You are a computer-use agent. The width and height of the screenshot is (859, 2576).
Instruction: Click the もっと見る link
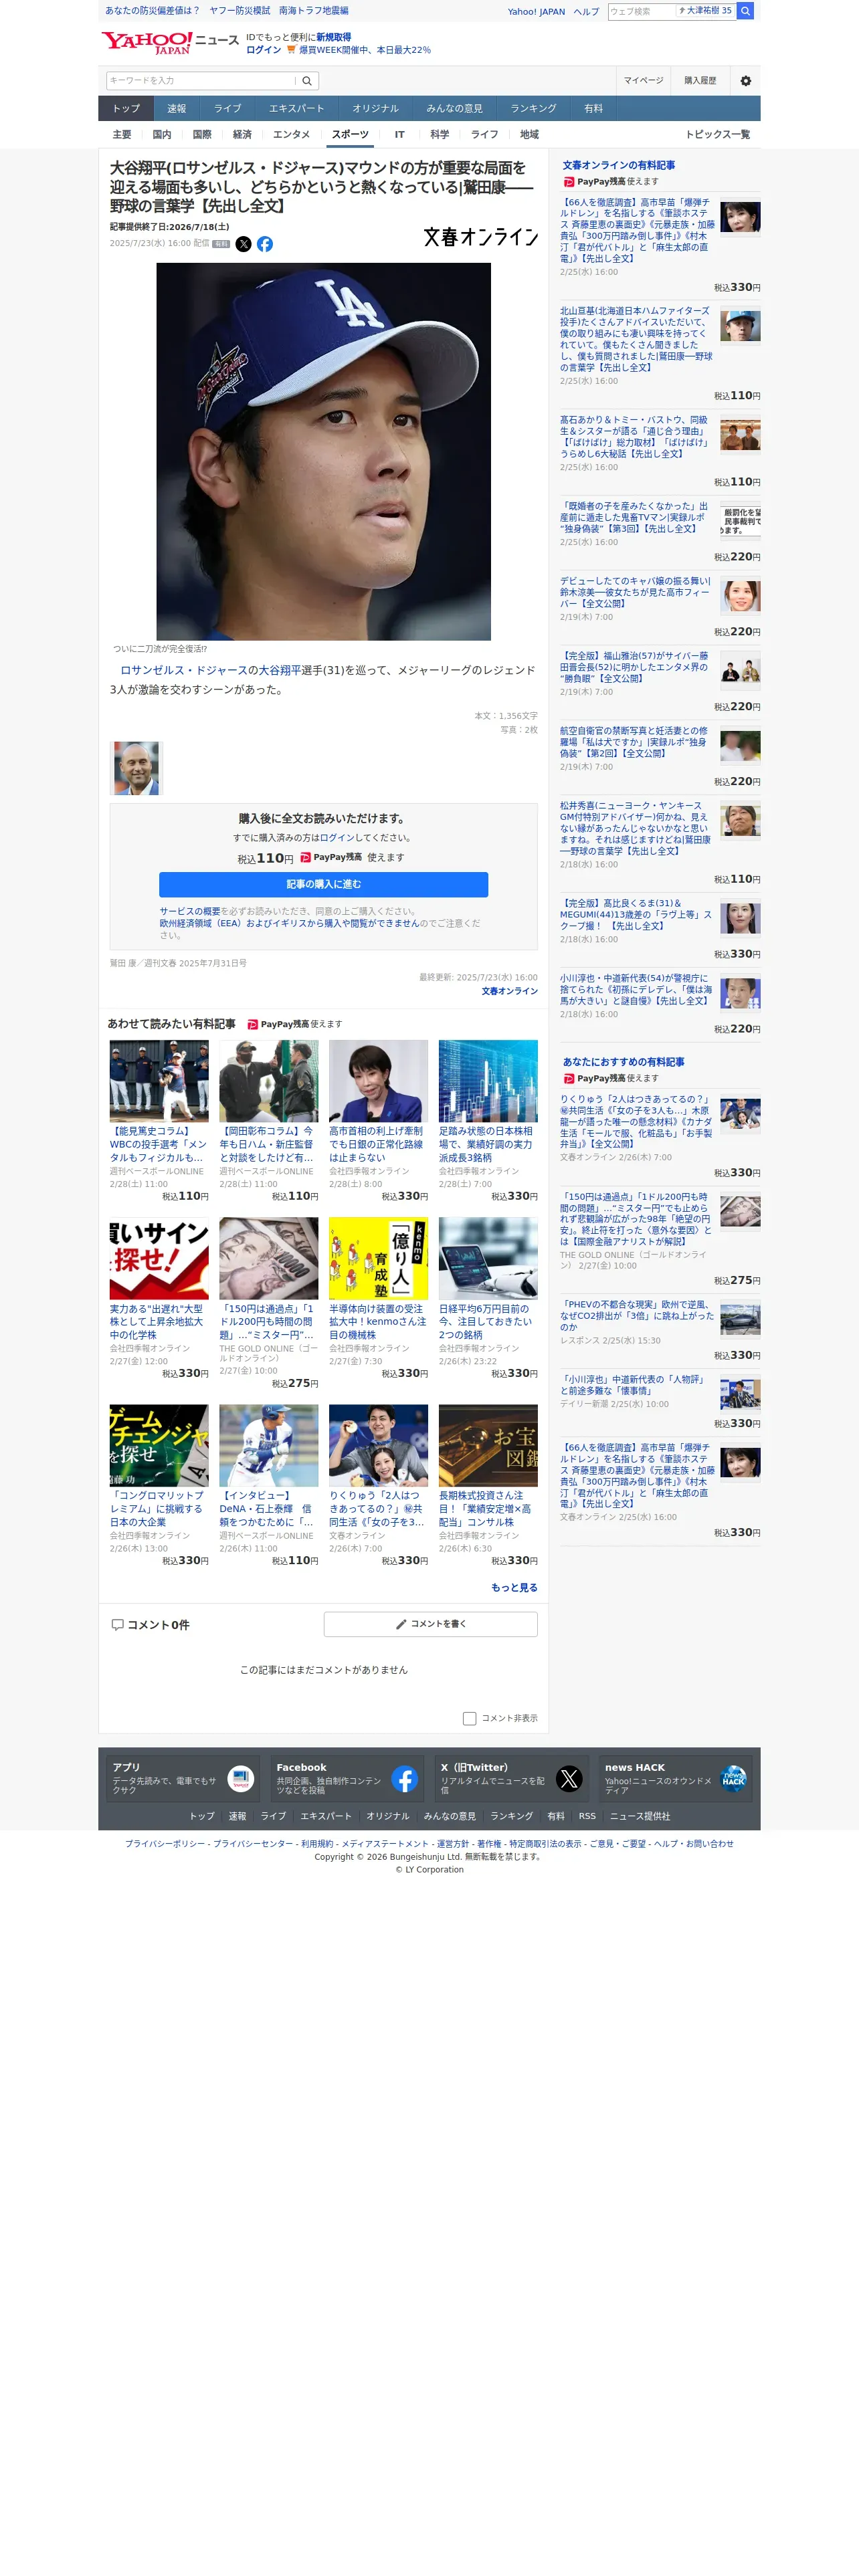514,1587
